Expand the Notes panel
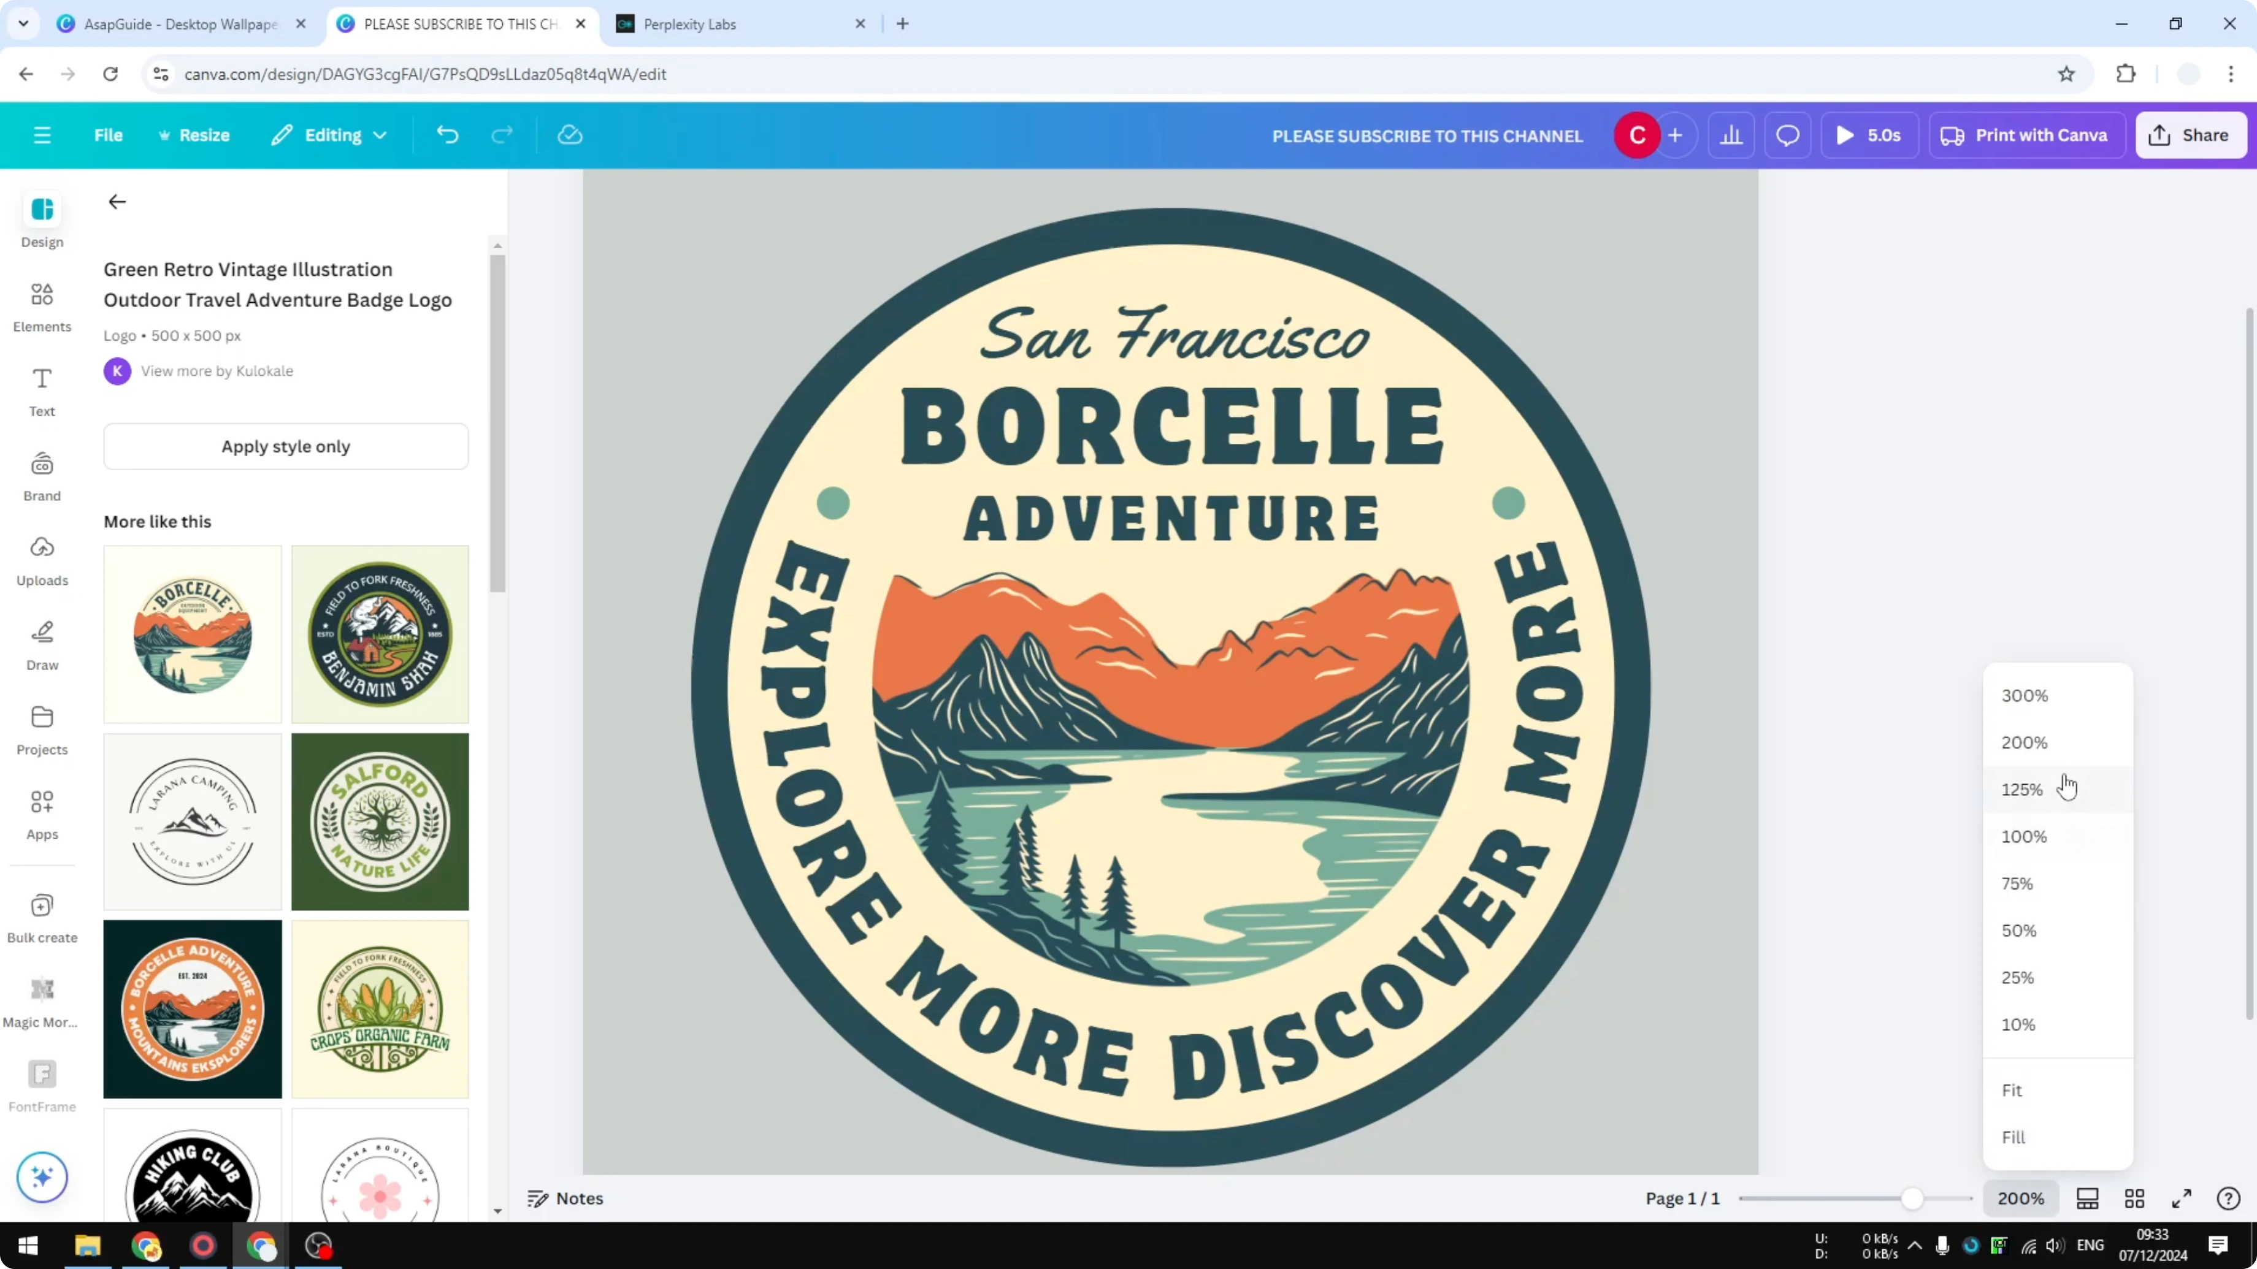Screen dimensions: 2257x1269 click(x=565, y=1198)
